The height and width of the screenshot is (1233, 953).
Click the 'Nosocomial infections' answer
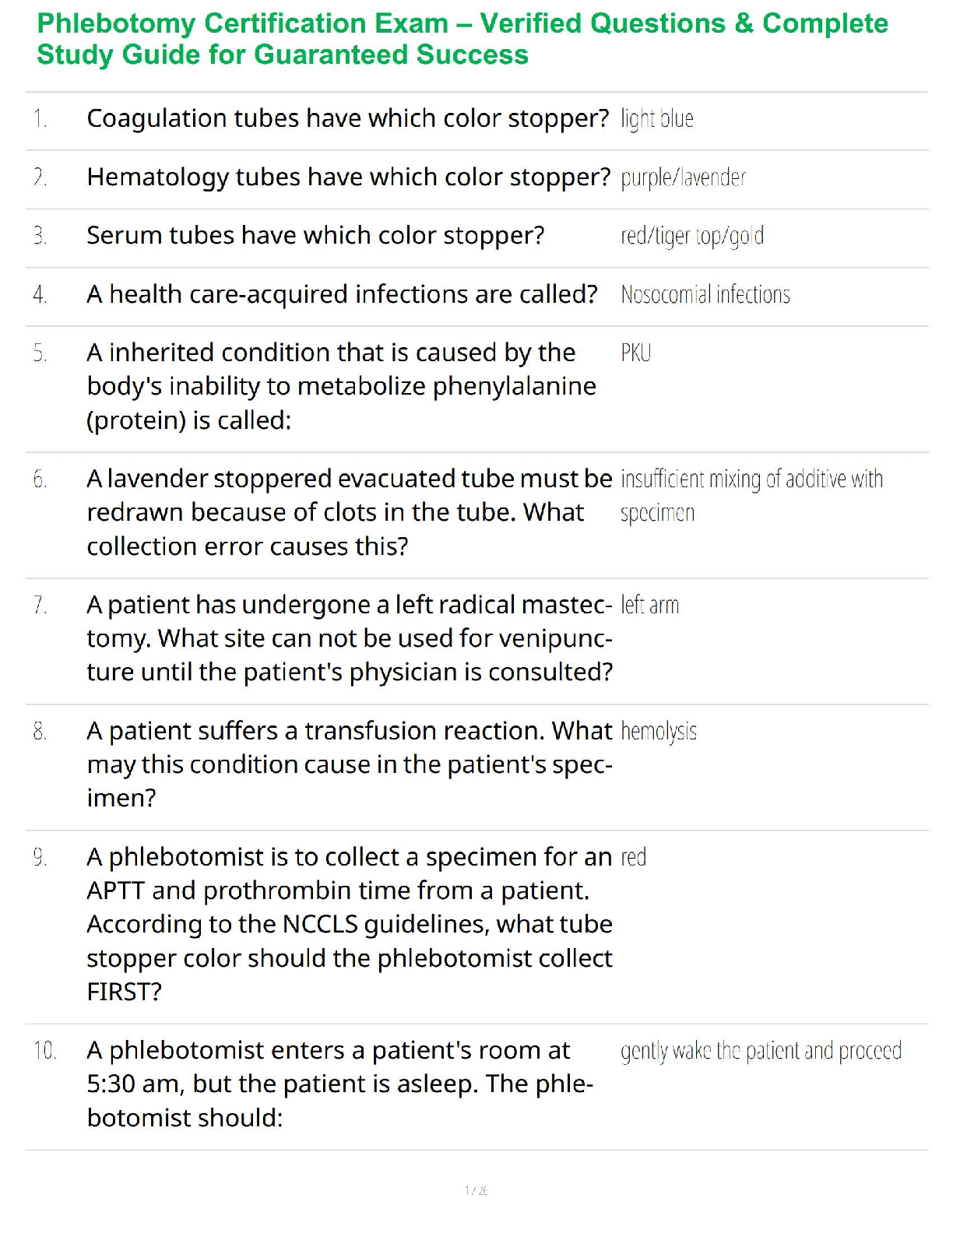(x=705, y=294)
